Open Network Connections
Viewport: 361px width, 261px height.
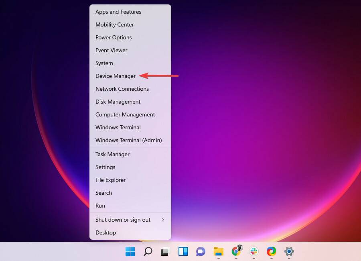point(130,89)
